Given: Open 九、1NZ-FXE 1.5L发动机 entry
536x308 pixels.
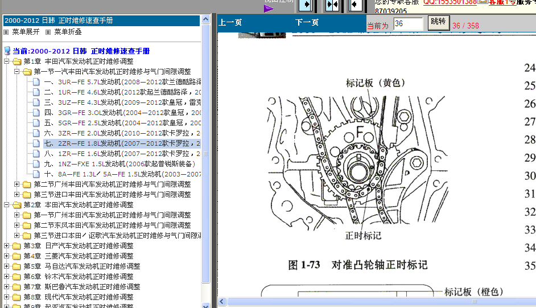Looking at the screenshot, I should 119,164.
